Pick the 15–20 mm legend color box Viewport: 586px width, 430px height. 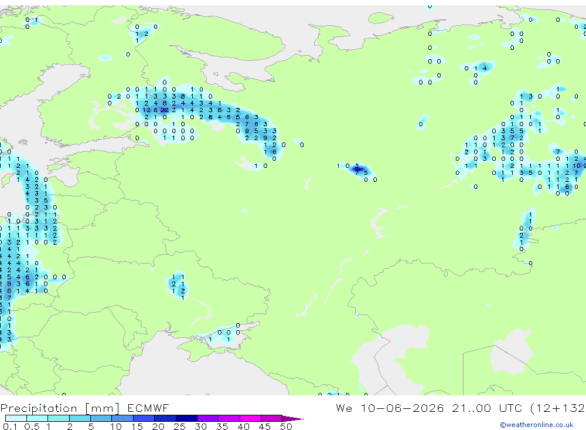pyautogui.click(x=144, y=418)
